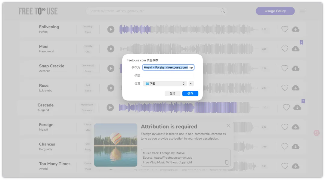Viewport: 325px width, 180px height.
Task: Seek within the Cascade waveform
Action: pos(188,107)
